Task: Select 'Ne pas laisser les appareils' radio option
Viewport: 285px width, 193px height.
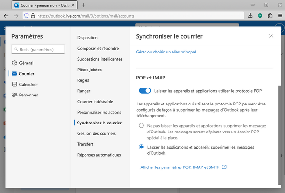Action: [x=141, y=126]
